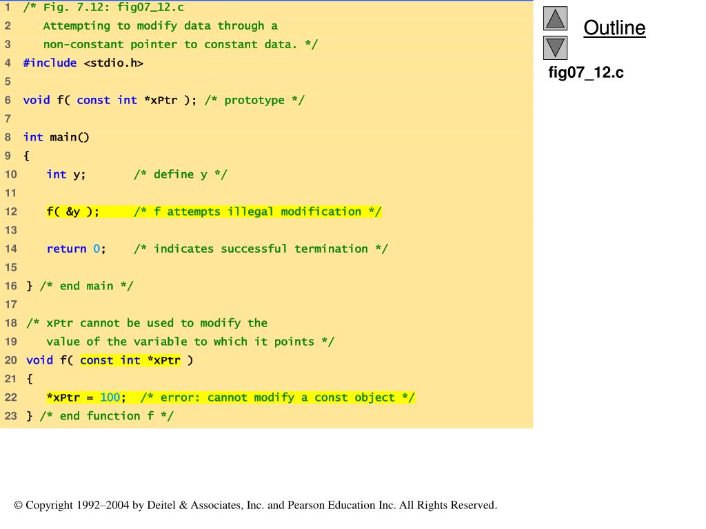
Task: Click comment 'xPtr cannot be used to modify the'
Action: pyautogui.click(x=157, y=323)
